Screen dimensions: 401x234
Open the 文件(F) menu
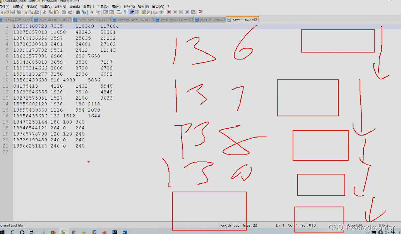4,7
